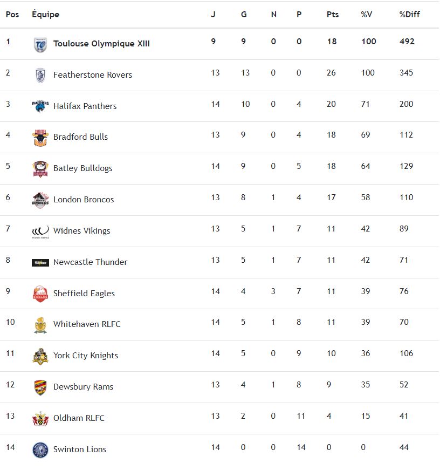Viewport: 440px width, 470px height.
Task: Open Oldham RLFC team page link
Action: point(79,418)
